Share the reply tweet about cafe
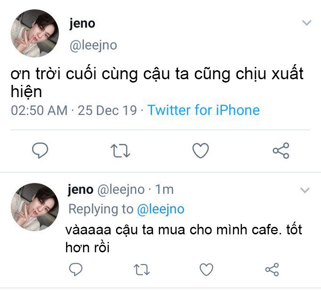 272,269
